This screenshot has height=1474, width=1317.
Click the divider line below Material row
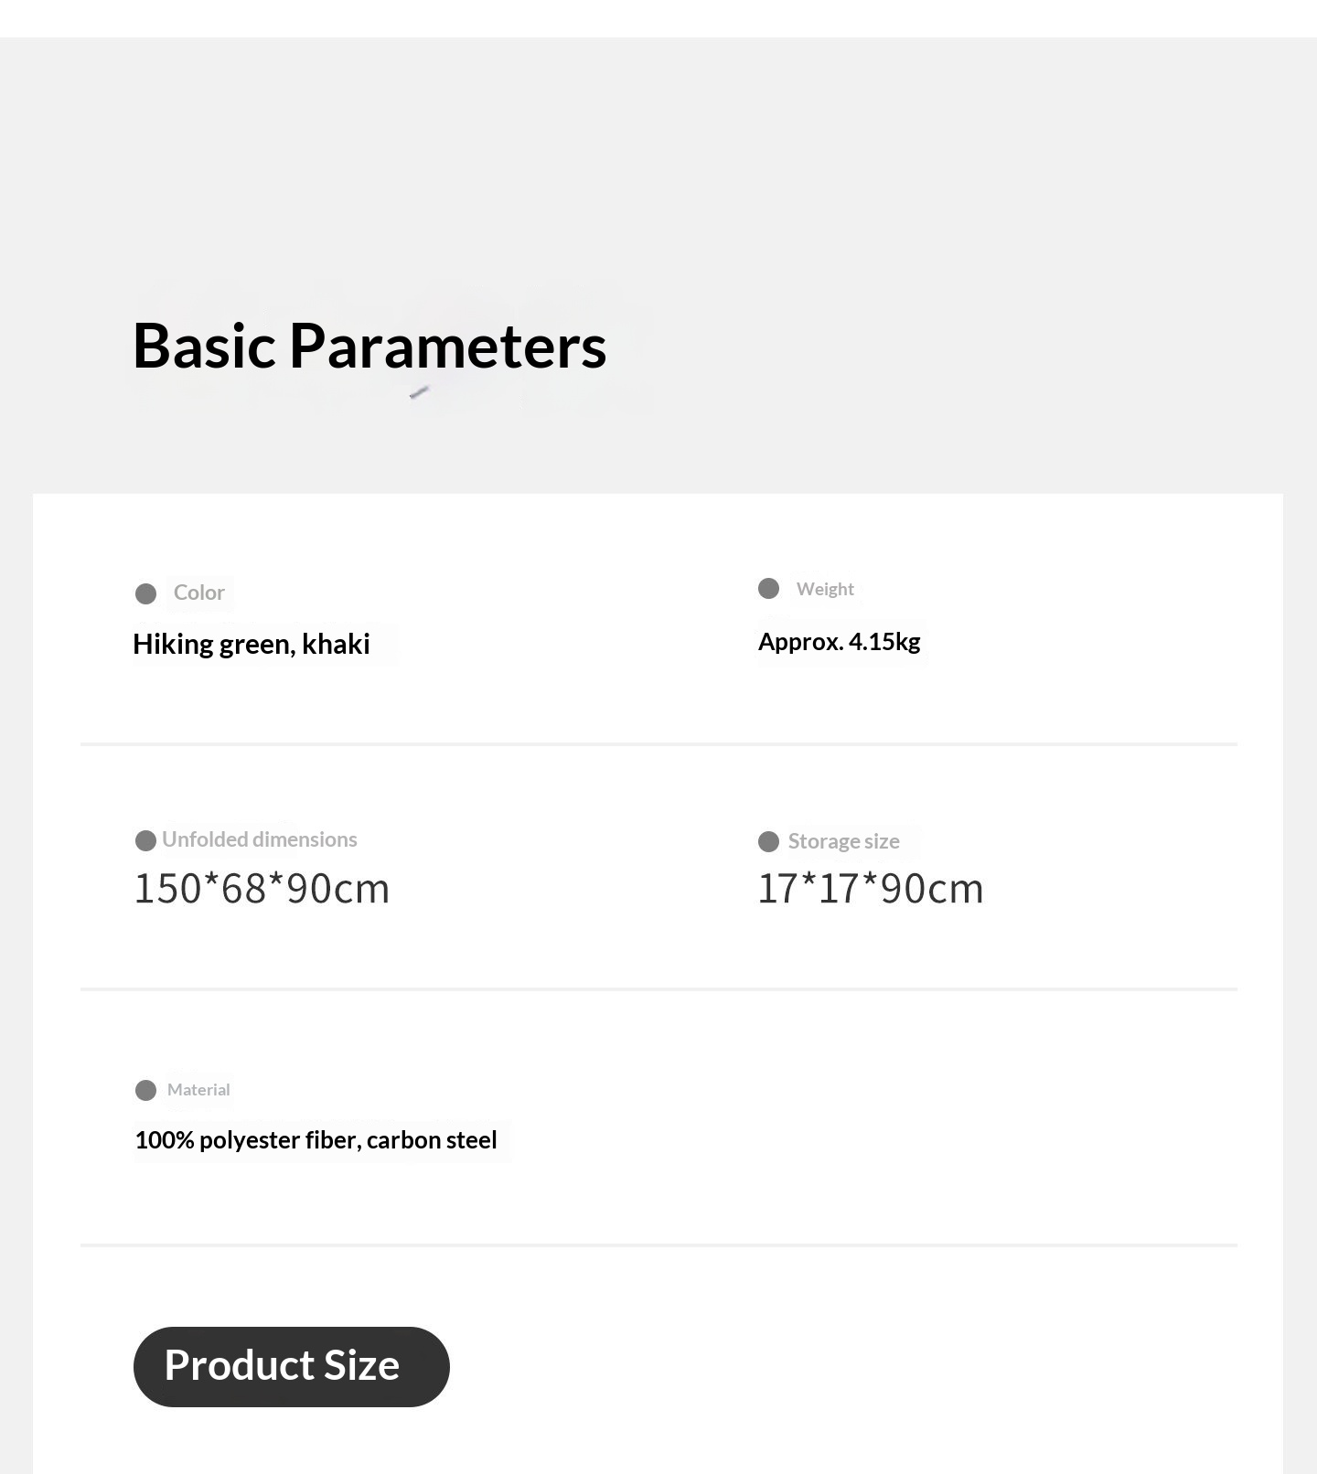[x=658, y=1244]
